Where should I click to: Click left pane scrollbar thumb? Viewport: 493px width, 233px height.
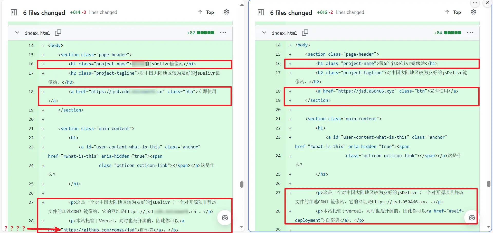(242, 185)
